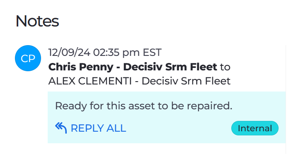Click the word 'repaired' in note
291x159 pixels.
pos(209,106)
